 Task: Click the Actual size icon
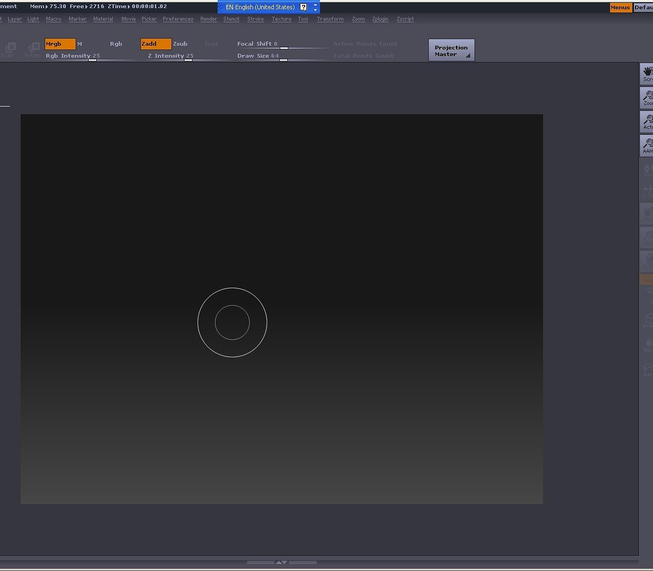tap(646, 121)
